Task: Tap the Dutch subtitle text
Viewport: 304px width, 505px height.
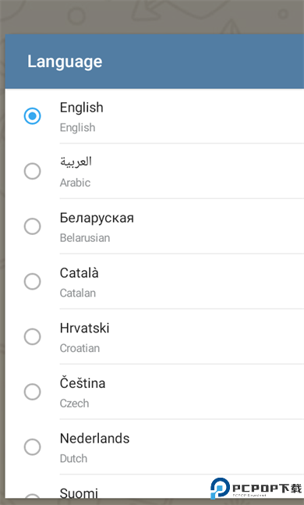Action: pos(73,458)
